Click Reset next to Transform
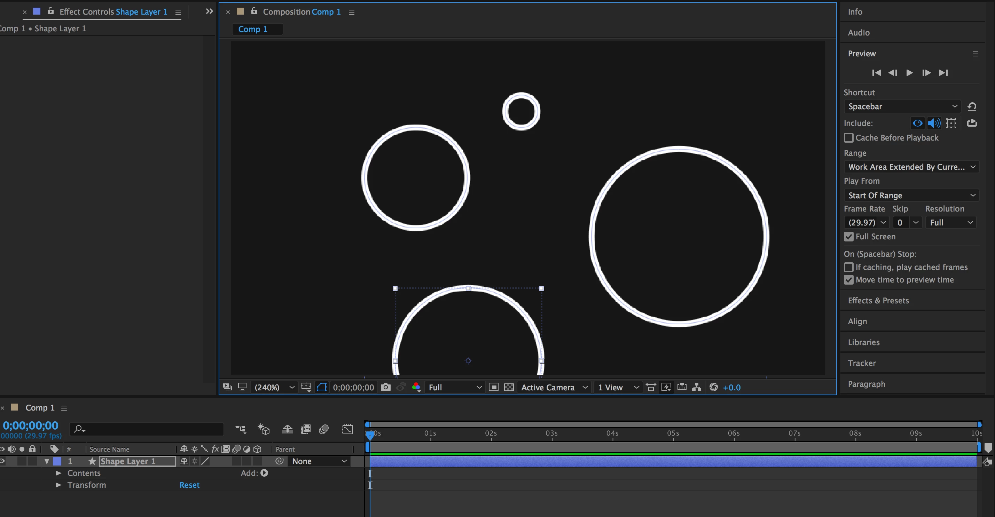Viewport: 995px width, 517px height. (189, 485)
